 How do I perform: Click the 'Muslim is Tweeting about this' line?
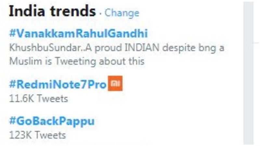coord(77,61)
